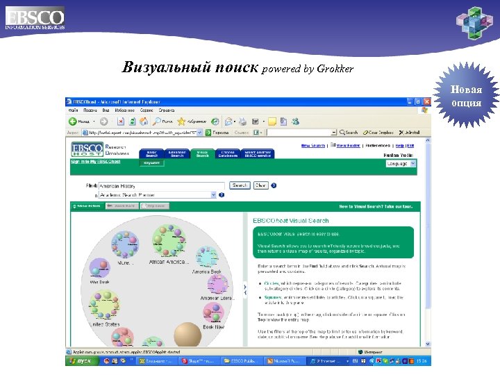Click the Take our tour link

[399, 206]
